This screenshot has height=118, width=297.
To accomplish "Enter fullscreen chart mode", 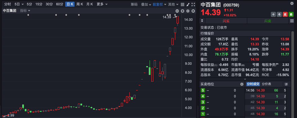I will (x=193, y=5).
